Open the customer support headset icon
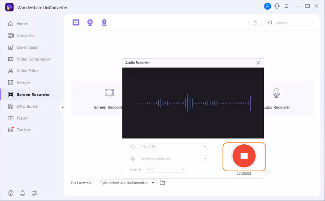 tap(277, 6)
